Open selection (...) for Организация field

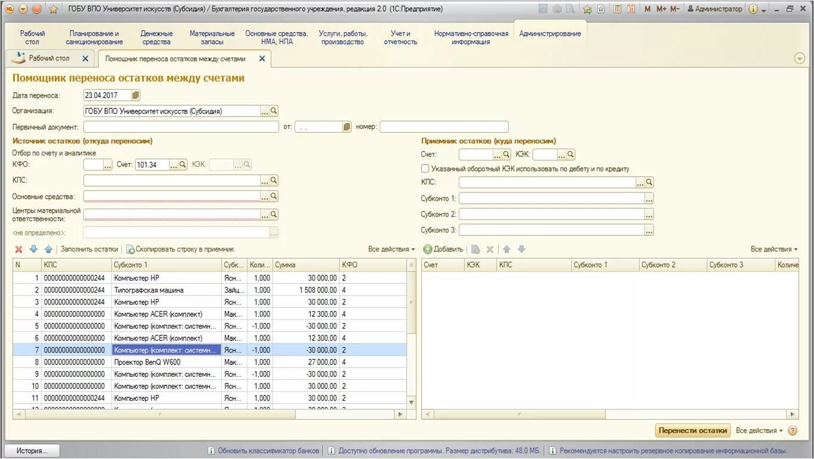tap(265, 111)
